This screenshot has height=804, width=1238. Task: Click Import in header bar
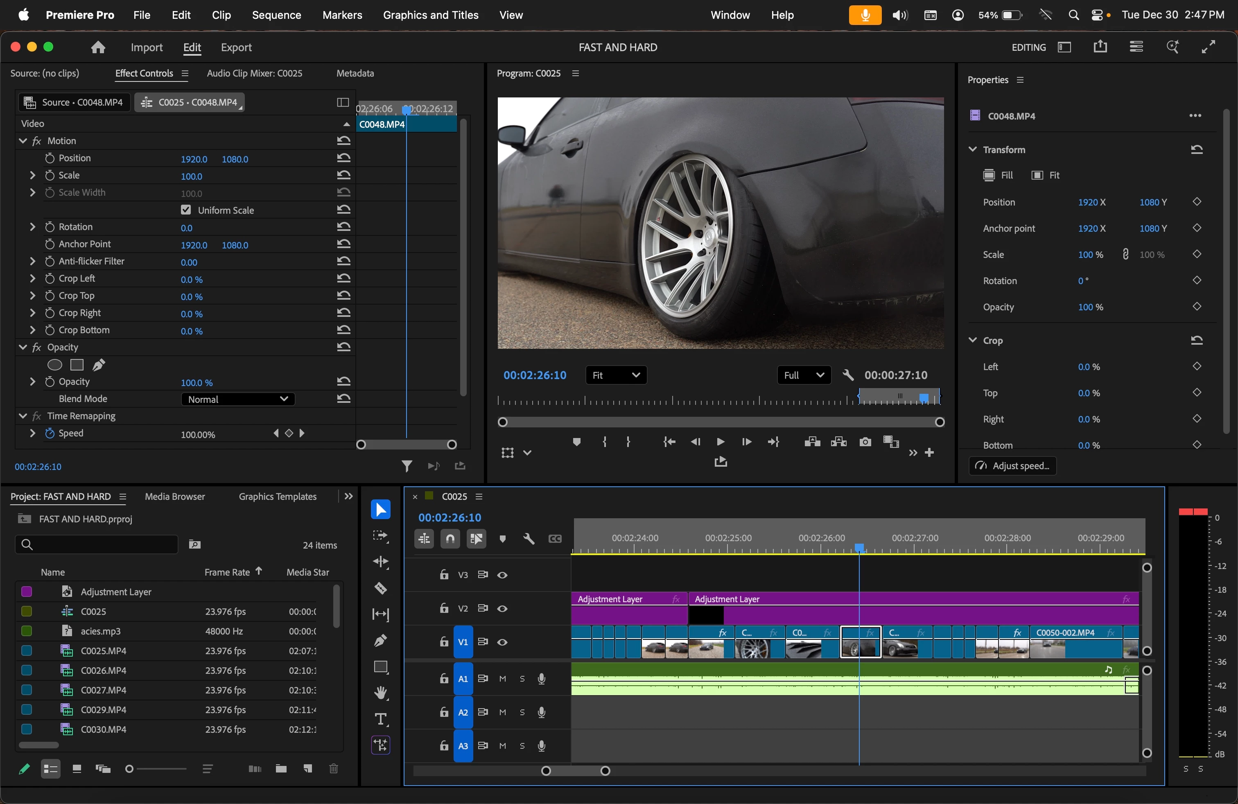coord(146,47)
